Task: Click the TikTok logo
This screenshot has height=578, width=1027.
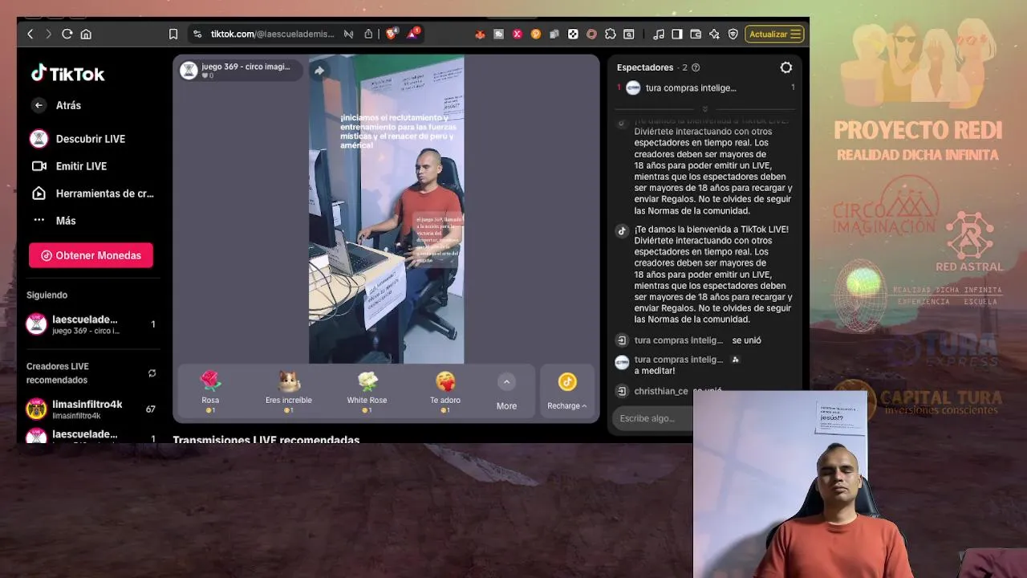Action: (x=67, y=74)
